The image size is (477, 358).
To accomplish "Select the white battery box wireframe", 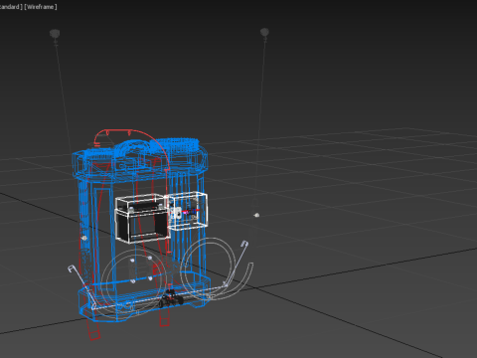I will pyautogui.click(x=142, y=219).
